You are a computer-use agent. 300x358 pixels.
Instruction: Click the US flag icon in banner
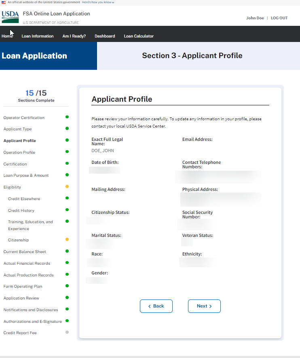pyautogui.click(x=4, y=2)
